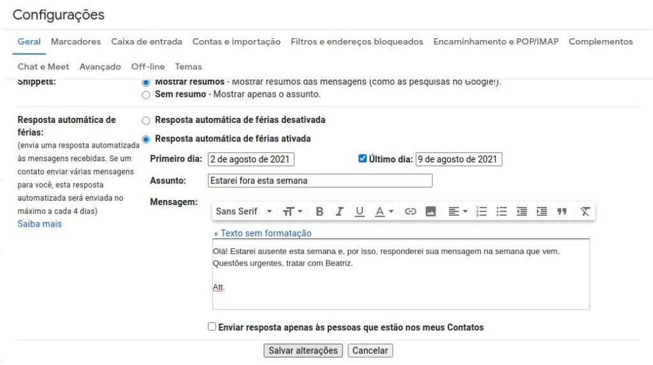Open the Geral settings tab
Viewport: 653px width, 365px height.
(x=29, y=41)
